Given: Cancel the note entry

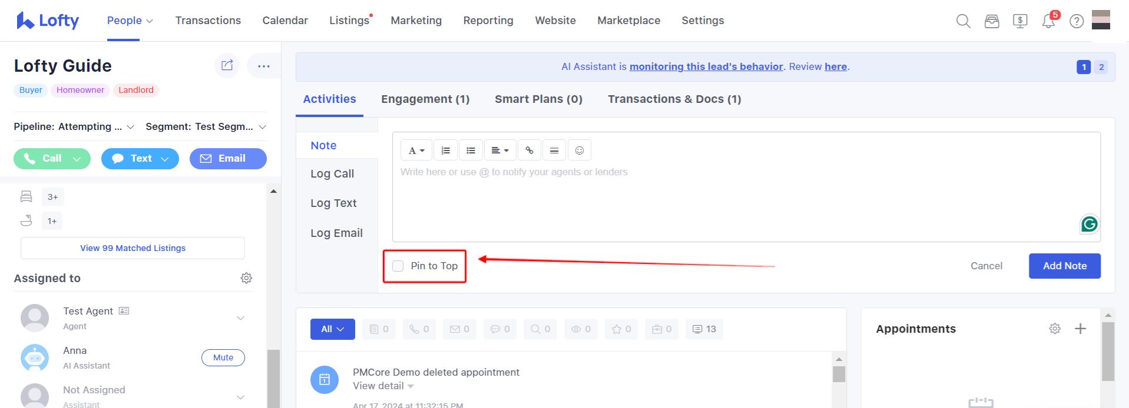Looking at the screenshot, I should click(x=986, y=266).
